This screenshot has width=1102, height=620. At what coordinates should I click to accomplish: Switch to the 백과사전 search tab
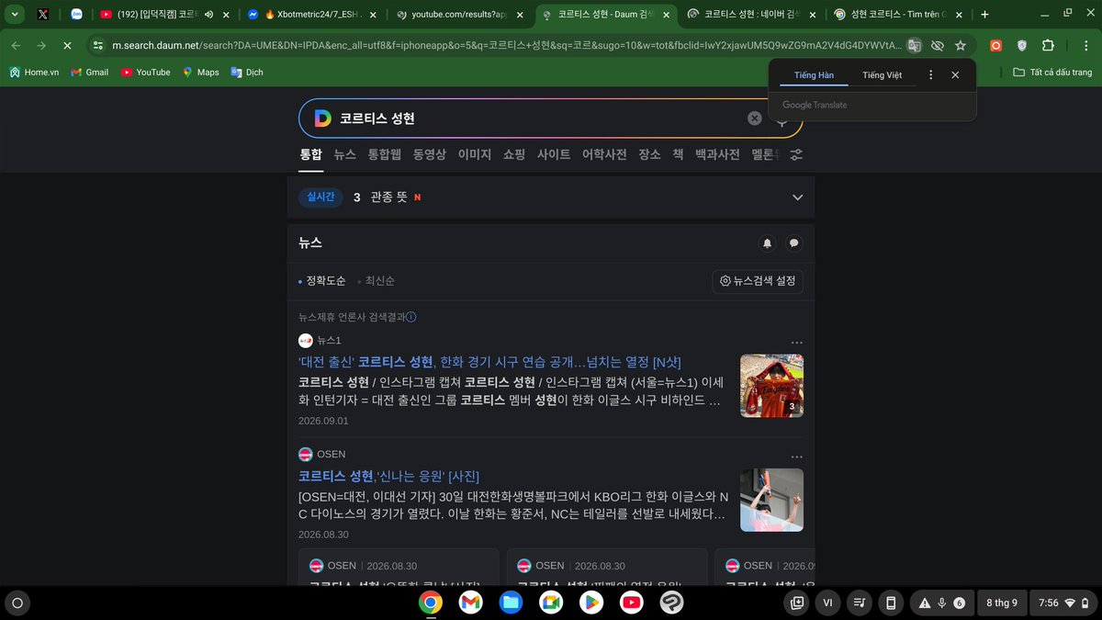[717, 154]
